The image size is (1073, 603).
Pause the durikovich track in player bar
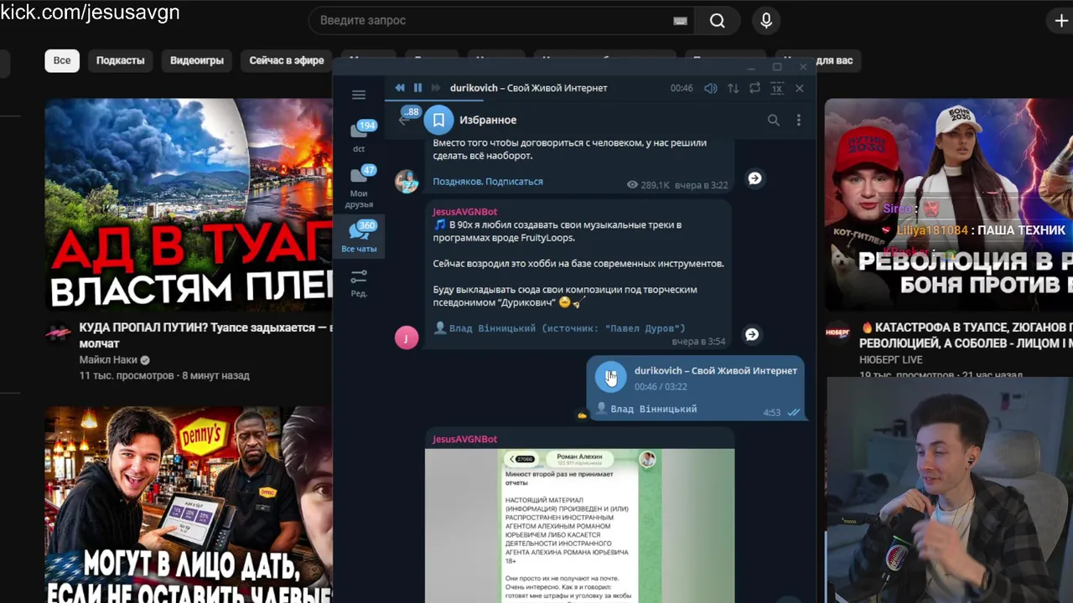pyautogui.click(x=417, y=88)
